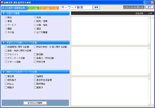Viewport: 155px width, 108px height.
Task: Choose その他 job type
Action: coord(6,32)
